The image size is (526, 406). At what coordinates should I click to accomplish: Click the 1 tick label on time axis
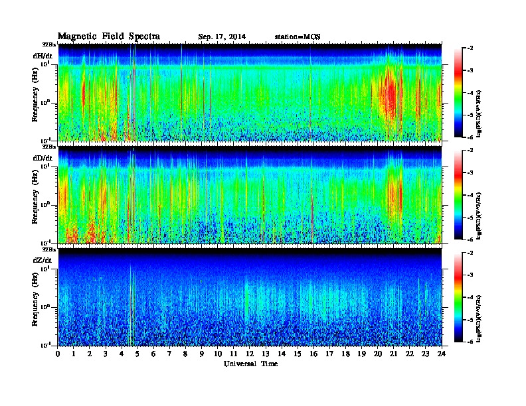pos(74,354)
